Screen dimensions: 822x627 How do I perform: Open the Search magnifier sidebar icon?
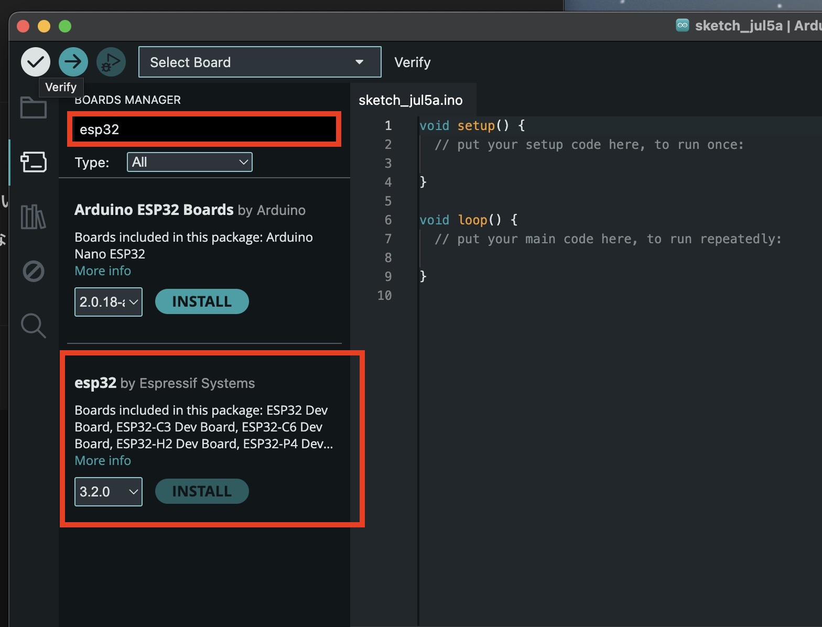tap(34, 326)
